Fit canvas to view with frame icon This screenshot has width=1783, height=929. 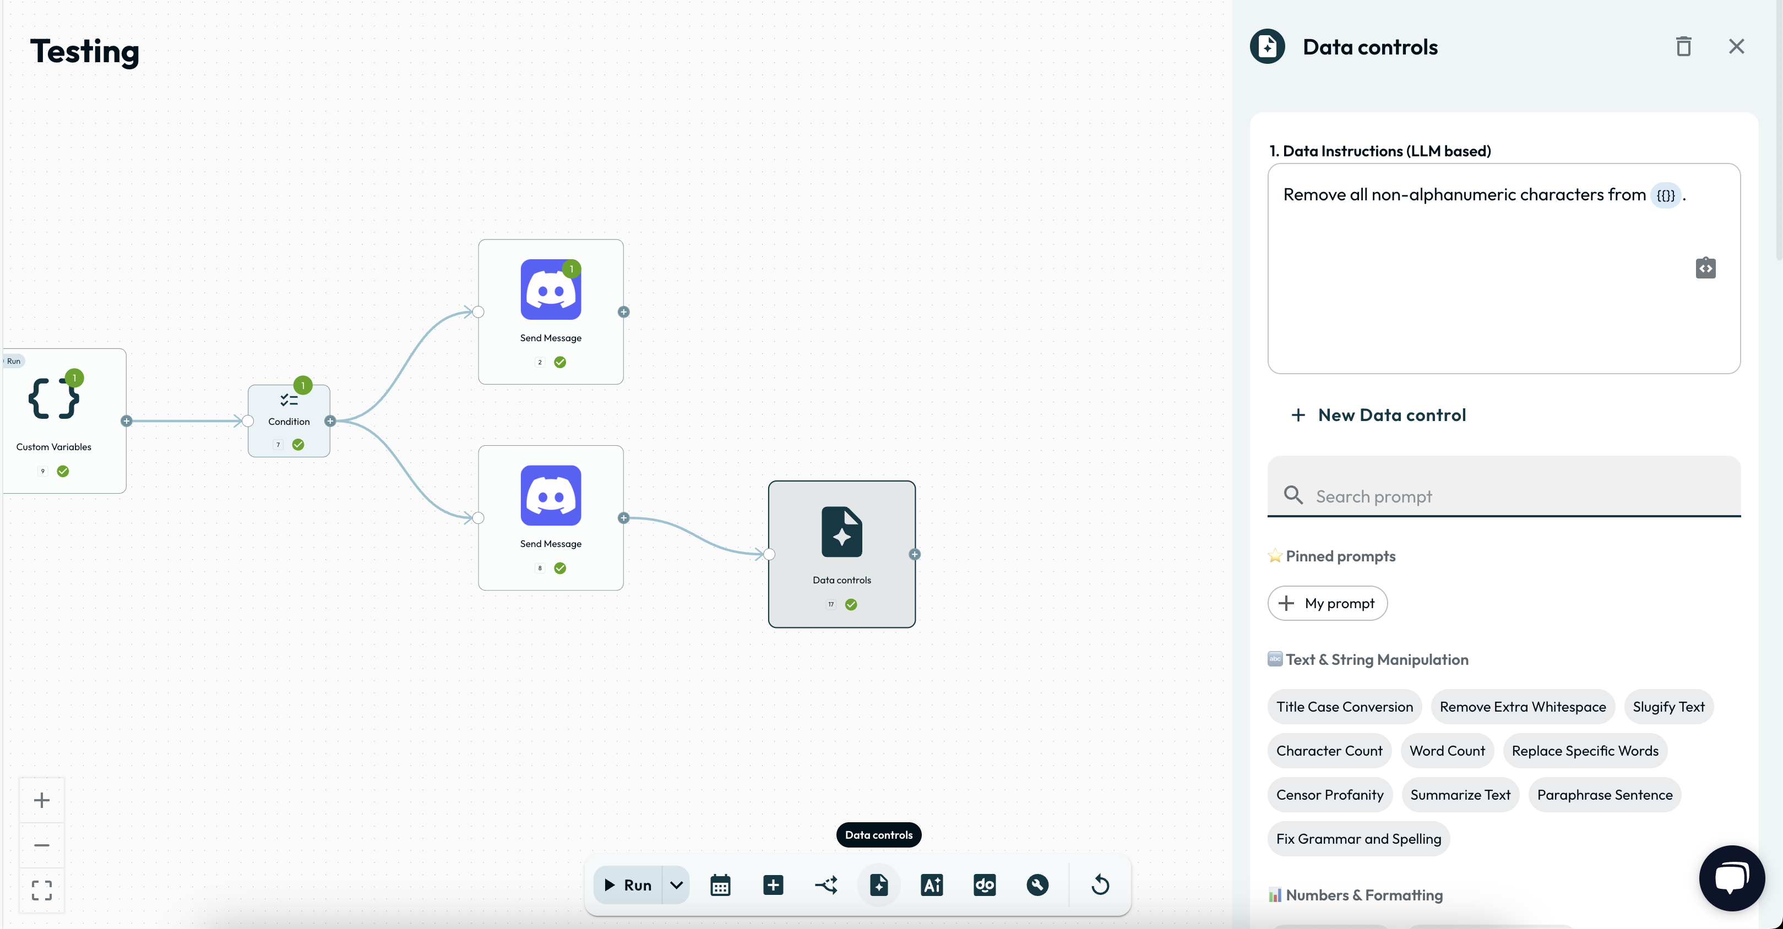41,890
